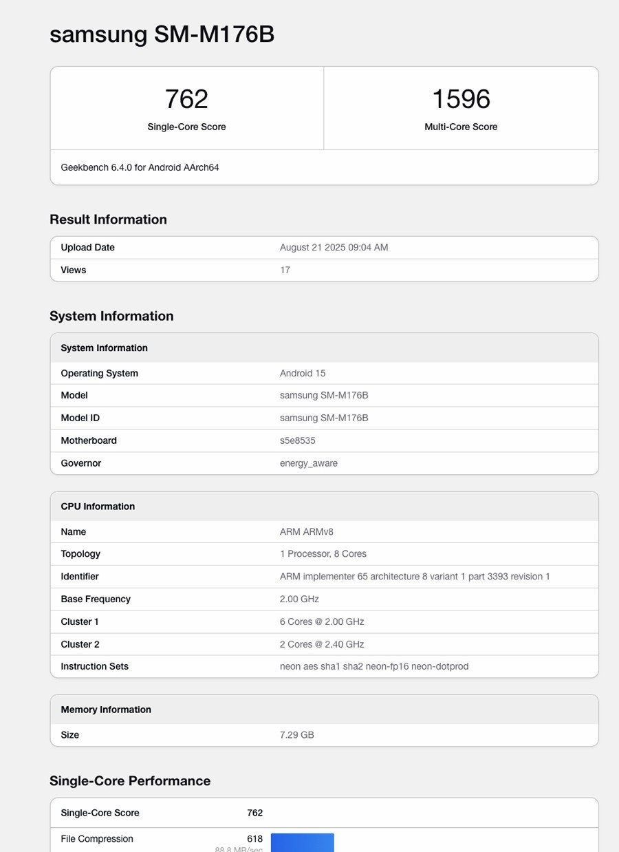Click the Instruction Sets value text
Screen dimensions: 619x852
[374, 667]
